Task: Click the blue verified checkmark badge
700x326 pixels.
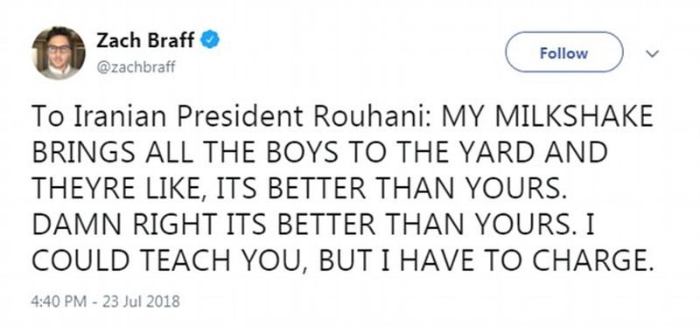Action: 209,40
